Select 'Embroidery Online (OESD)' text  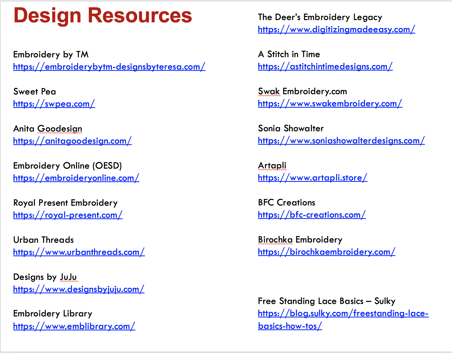[x=68, y=166]
